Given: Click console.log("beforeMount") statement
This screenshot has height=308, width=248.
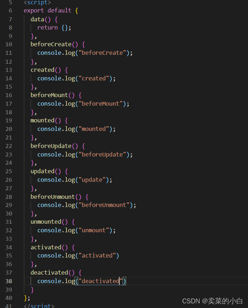Looking at the screenshot, I should tap(83, 104).
